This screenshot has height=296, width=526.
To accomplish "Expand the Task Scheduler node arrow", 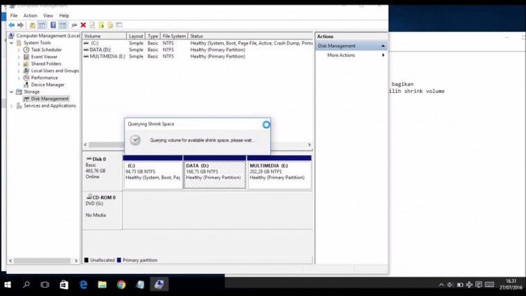I will 19,50.
